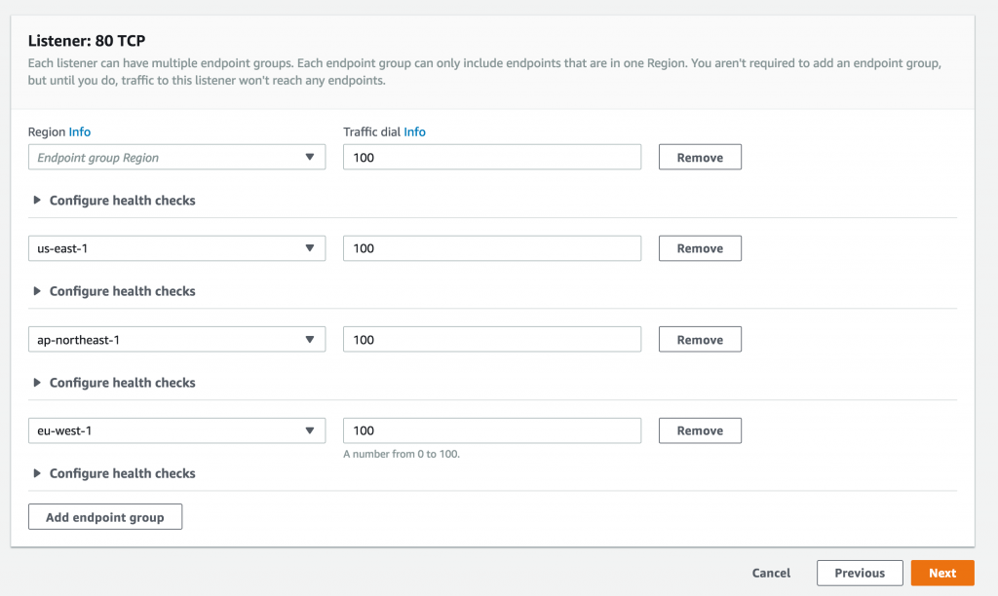Open the eu-west-1 region dropdown
The height and width of the screenshot is (596, 998).
pyautogui.click(x=176, y=430)
